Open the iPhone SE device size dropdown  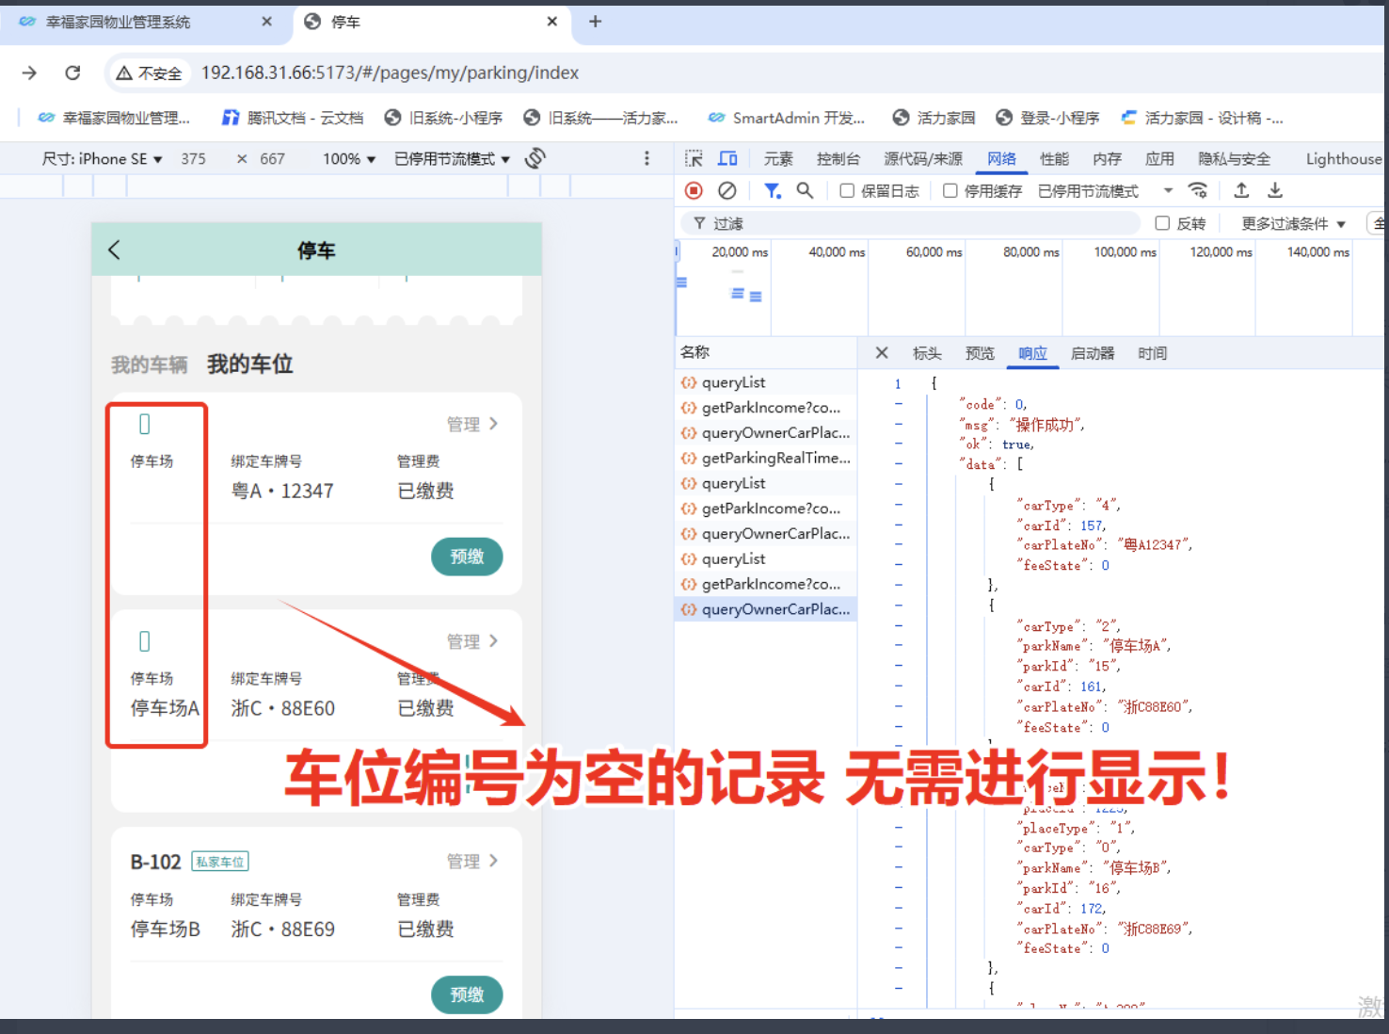point(102,159)
